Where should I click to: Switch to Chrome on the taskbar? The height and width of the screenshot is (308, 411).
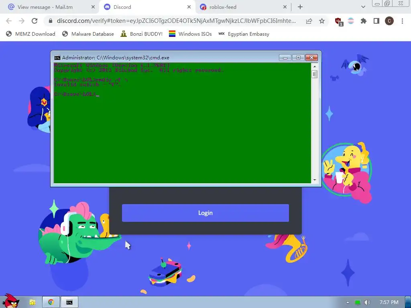click(x=51, y=302)
